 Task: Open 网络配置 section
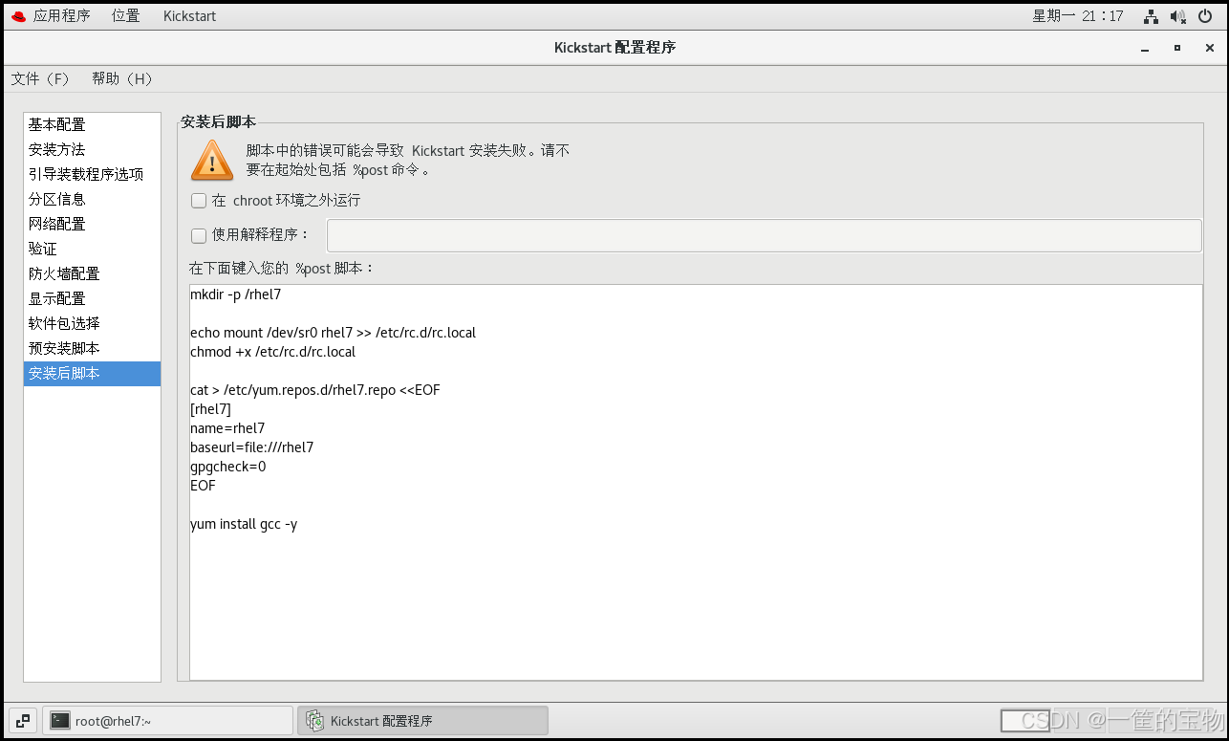click(92, 224)
